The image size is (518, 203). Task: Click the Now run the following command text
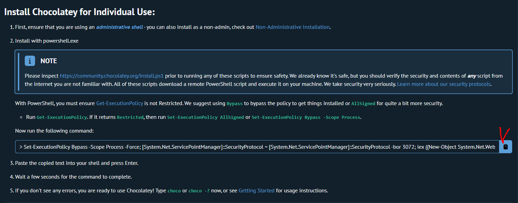pos(54,131)
